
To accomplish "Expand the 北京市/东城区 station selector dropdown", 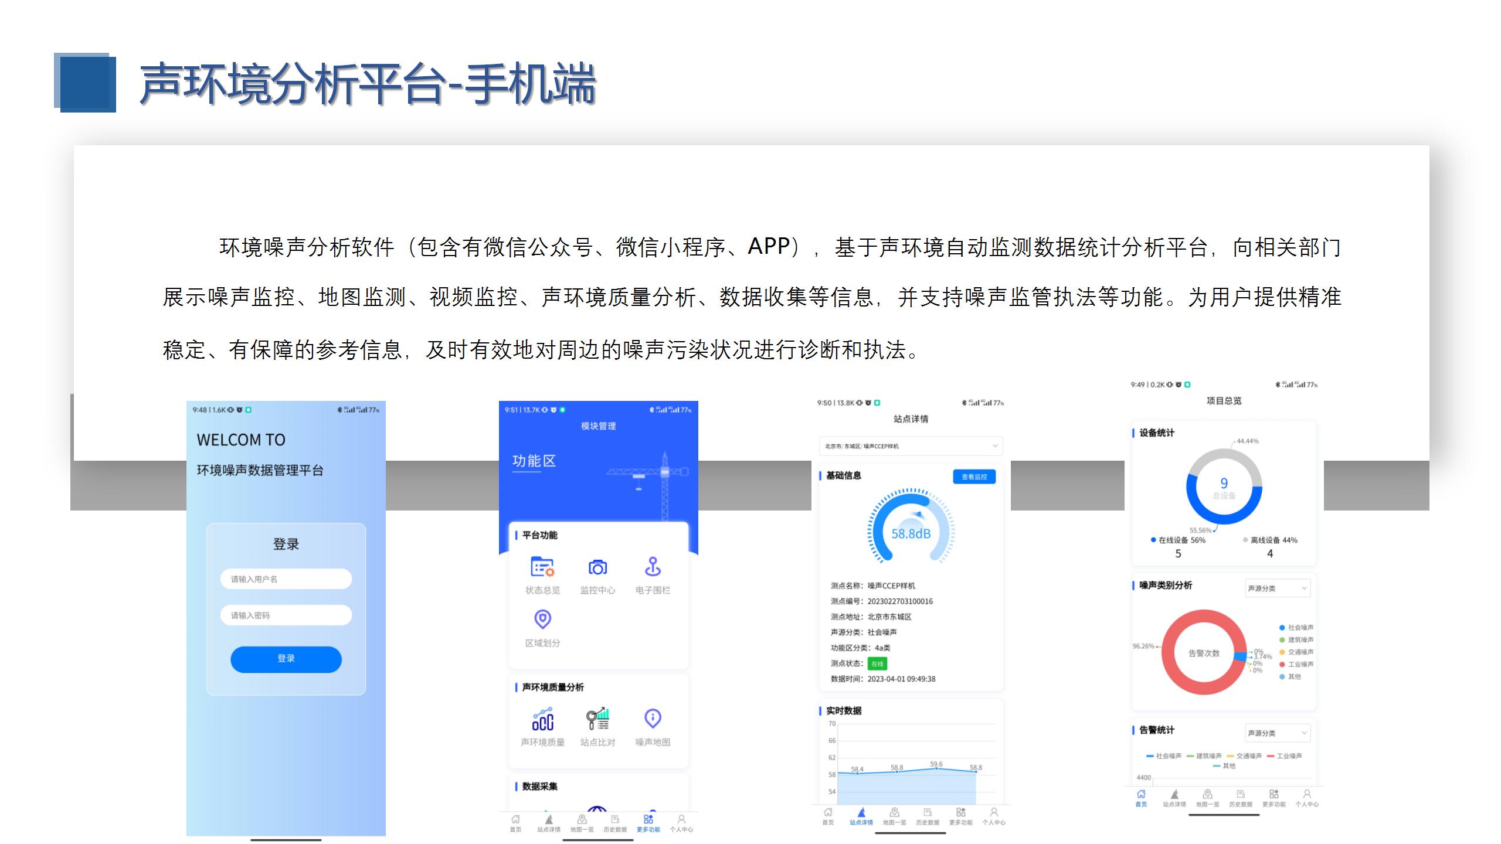I will click(x=911, y=446).
